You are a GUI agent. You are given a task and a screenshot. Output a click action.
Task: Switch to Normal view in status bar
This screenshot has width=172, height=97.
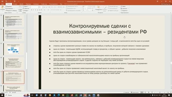pyautogui.click(x=142, y=92)
